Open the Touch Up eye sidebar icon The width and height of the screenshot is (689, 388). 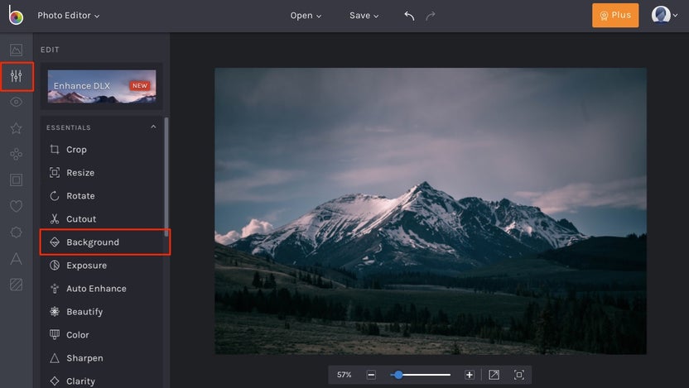coord(17,102)
